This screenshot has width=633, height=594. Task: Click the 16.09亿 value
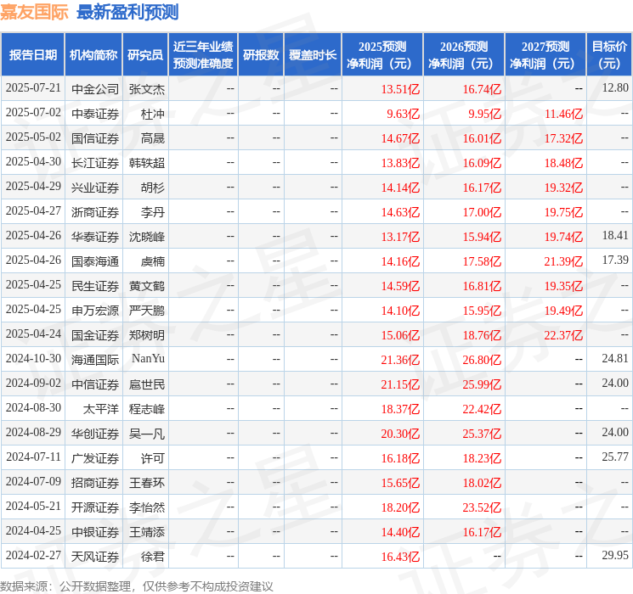point(482,163)
